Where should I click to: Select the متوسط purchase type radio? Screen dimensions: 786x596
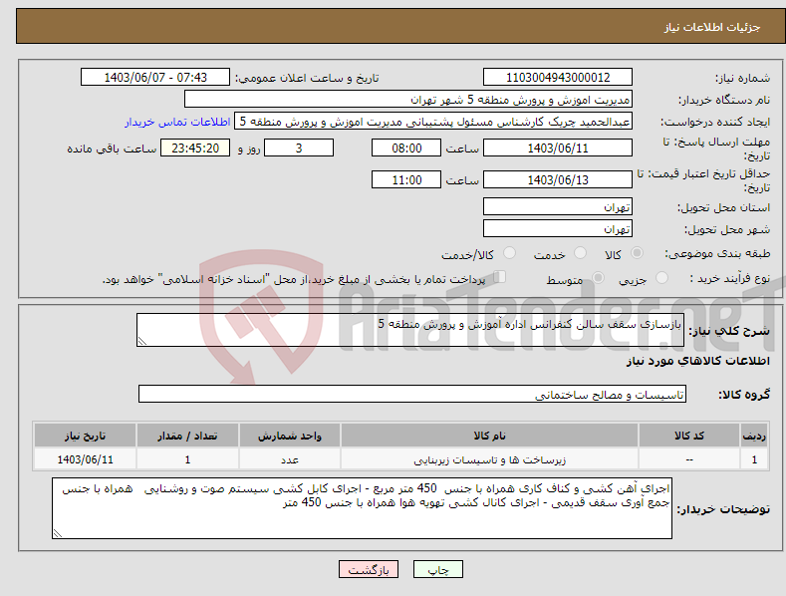click(x=598, y=277)
